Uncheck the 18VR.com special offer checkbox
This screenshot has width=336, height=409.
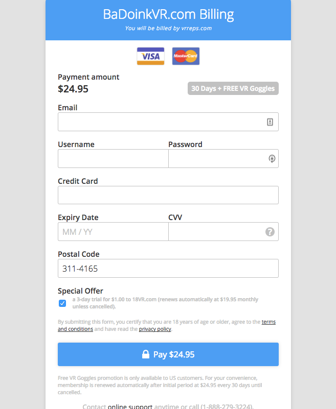coord(62,303)
